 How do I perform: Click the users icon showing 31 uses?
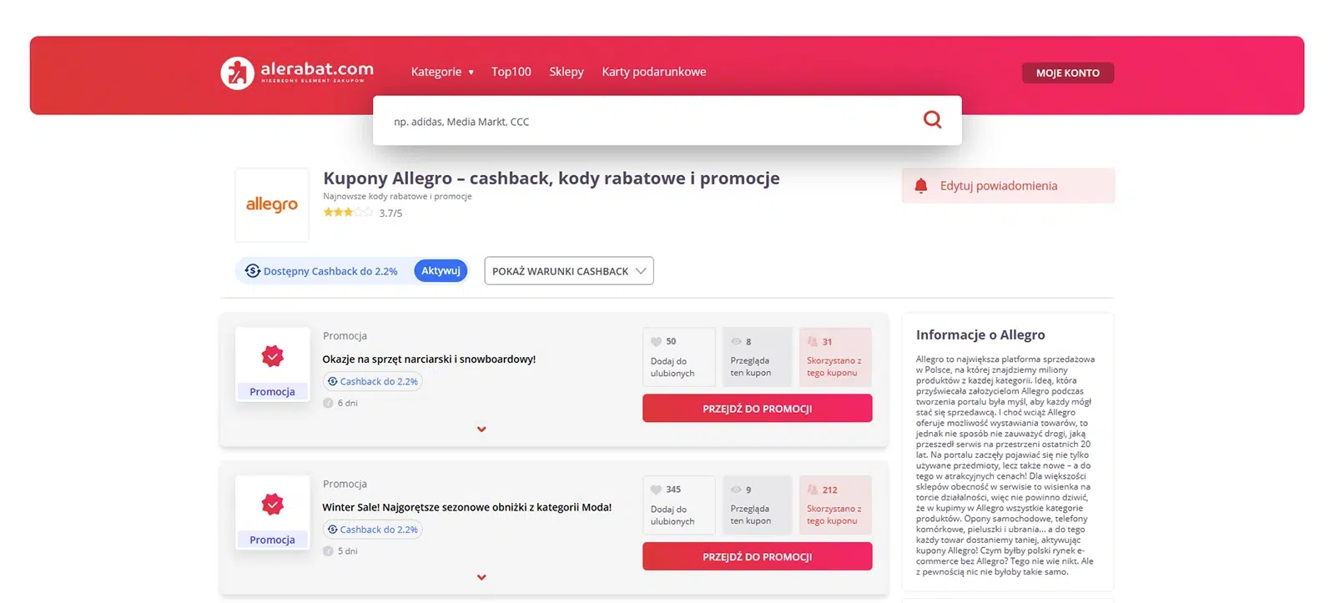pos(813,341)
